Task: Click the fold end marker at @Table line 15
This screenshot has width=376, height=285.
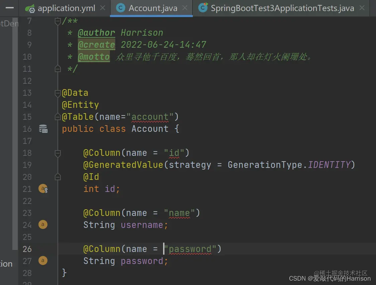Action: [57, 117]
